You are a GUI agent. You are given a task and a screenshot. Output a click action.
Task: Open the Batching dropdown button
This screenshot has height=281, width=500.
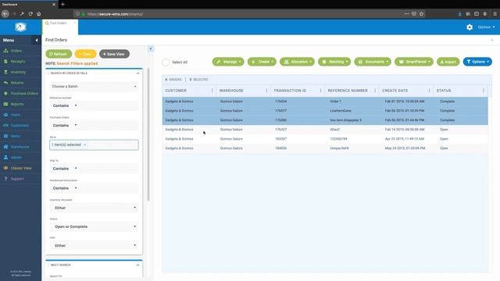click(334, 62)
